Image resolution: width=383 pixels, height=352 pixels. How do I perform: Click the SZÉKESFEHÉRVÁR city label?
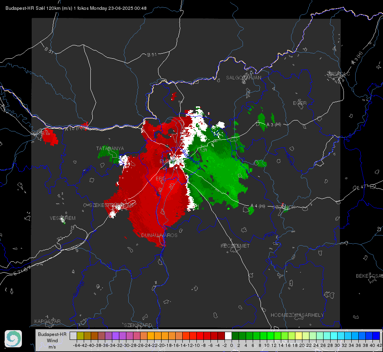coord(111,205)
